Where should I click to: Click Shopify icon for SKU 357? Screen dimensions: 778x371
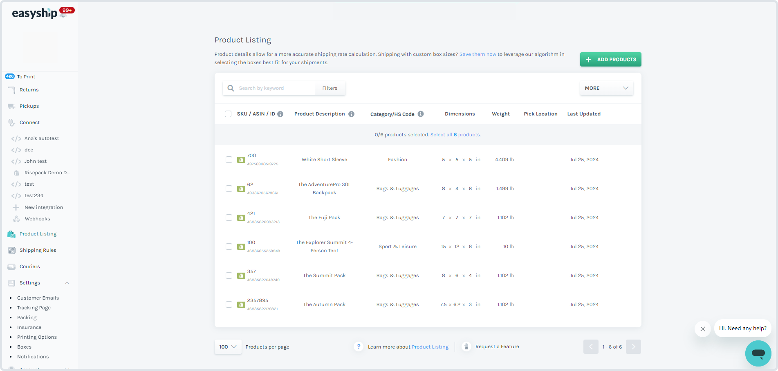(x=241, y=276)
